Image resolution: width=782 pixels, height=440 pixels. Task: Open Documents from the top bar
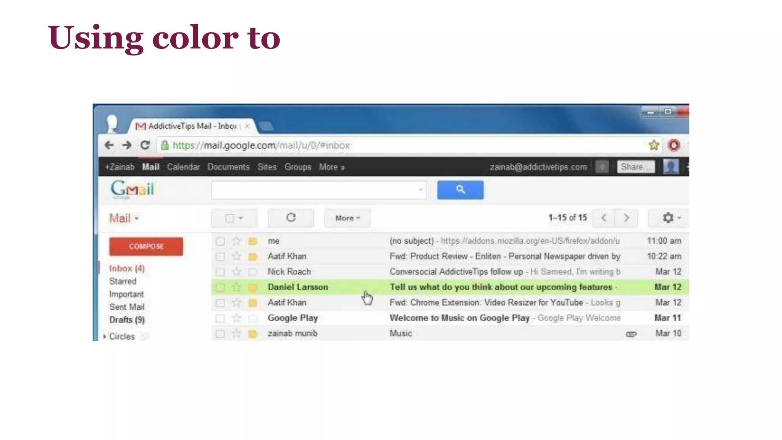(x=228, y=167)
